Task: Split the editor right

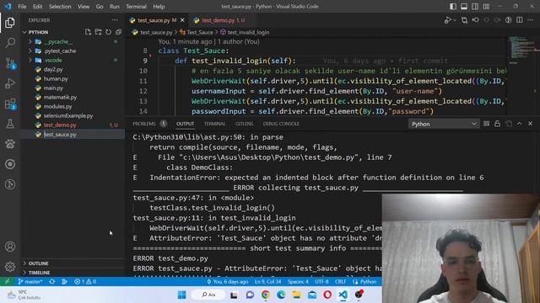Action: tap(520, 20)
